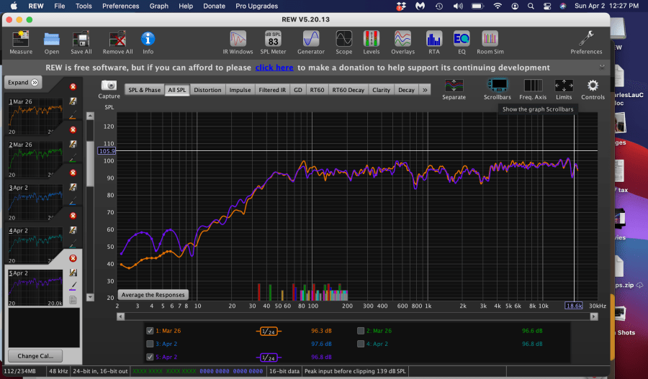The height and width of the screenshot is (379, 648).
Task: Open graph Controls gear
Action: click(593, 89)
